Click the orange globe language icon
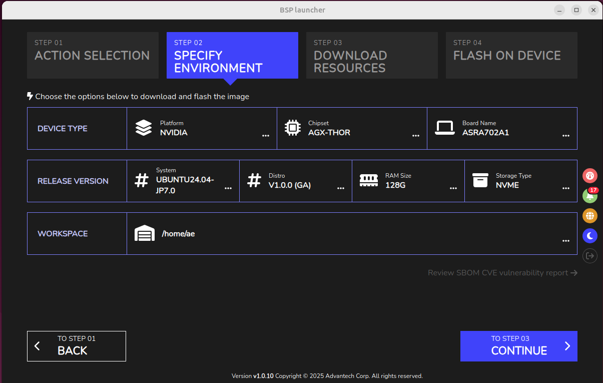Viewport: 603px width, 383px height. 590,216
